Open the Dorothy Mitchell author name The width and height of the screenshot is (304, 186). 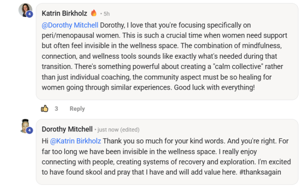coord(66,129)
